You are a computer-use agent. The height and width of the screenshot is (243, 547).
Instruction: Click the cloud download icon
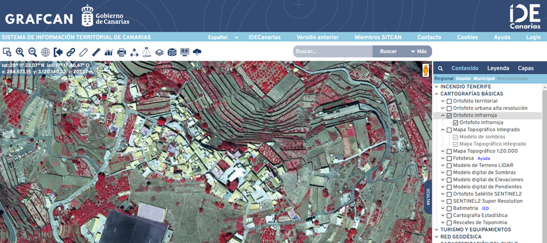(x=197, y=52)
